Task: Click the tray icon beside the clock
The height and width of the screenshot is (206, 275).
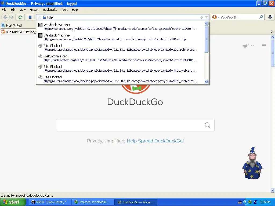Action: click(x=255, y=202)
